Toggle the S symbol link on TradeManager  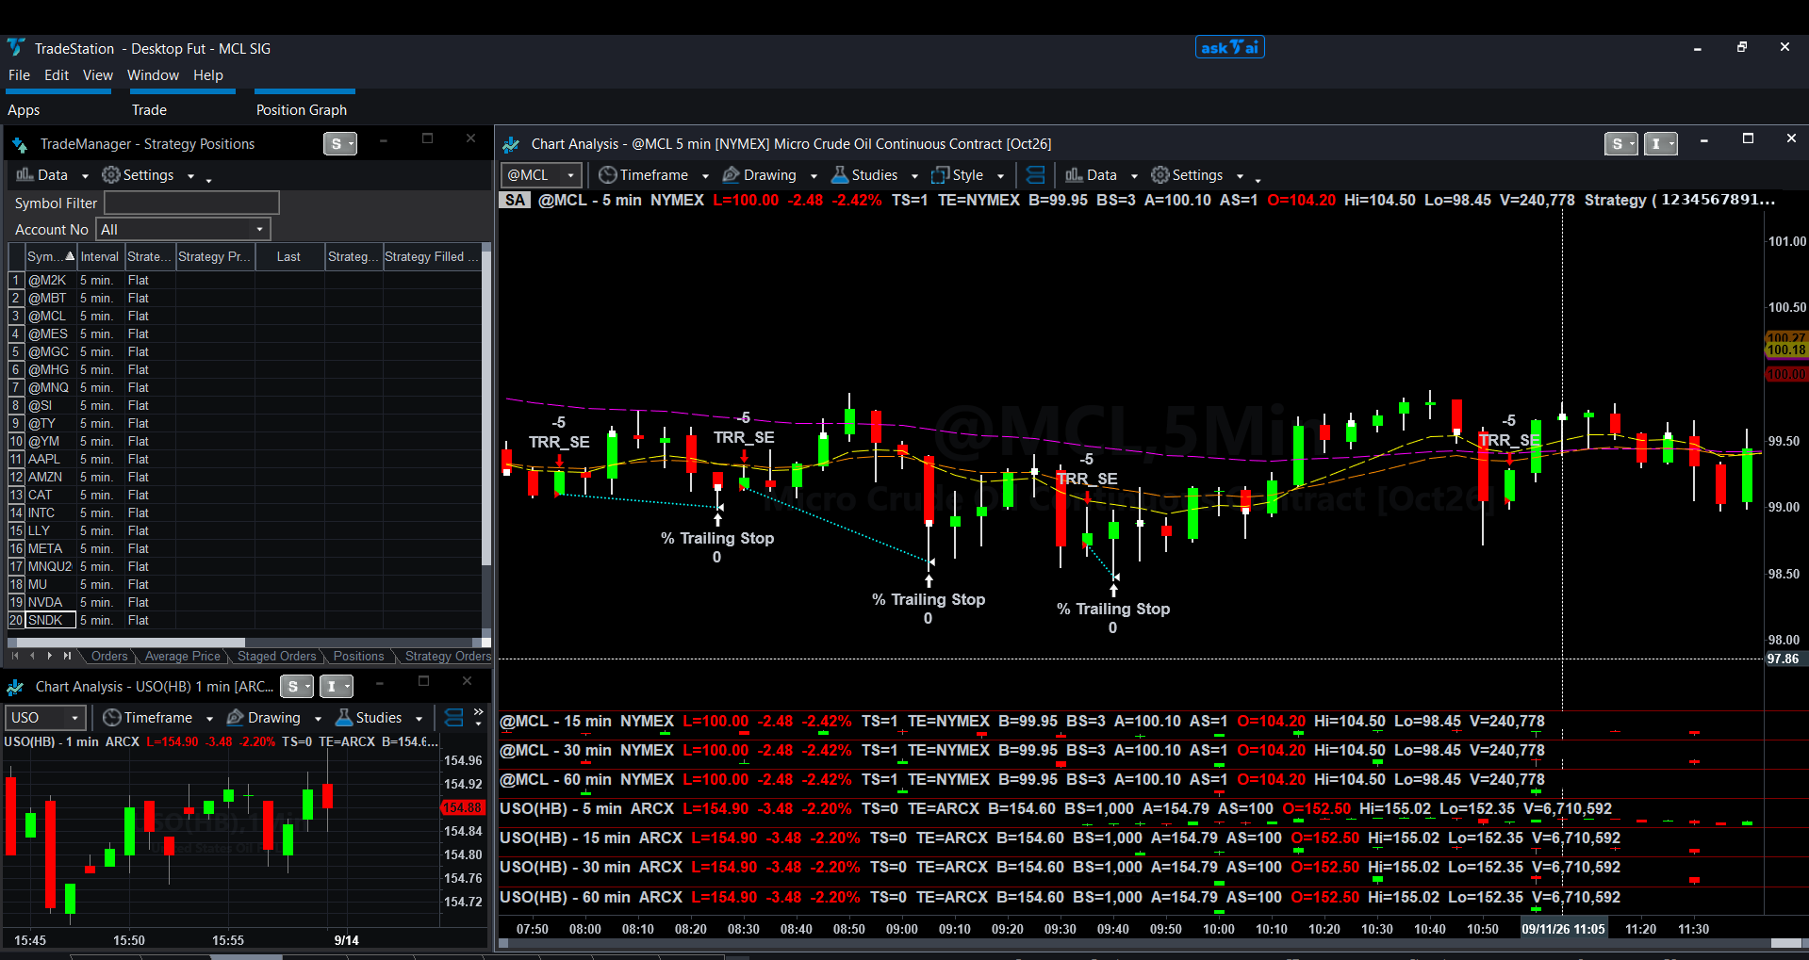coord(339,144)
